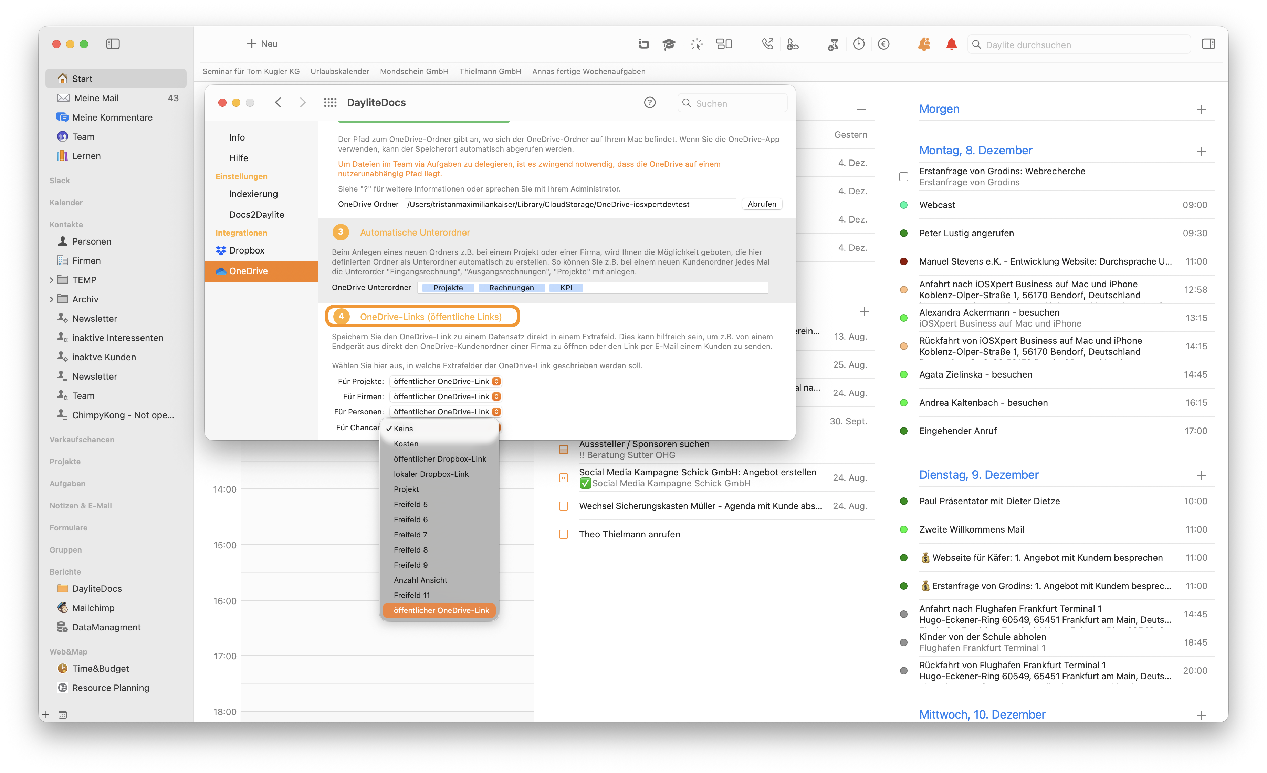Viewport: 1267px width, 773px height.
Task: Open Meine Kommentare in sidebar
Action: [x=116, y=117]
